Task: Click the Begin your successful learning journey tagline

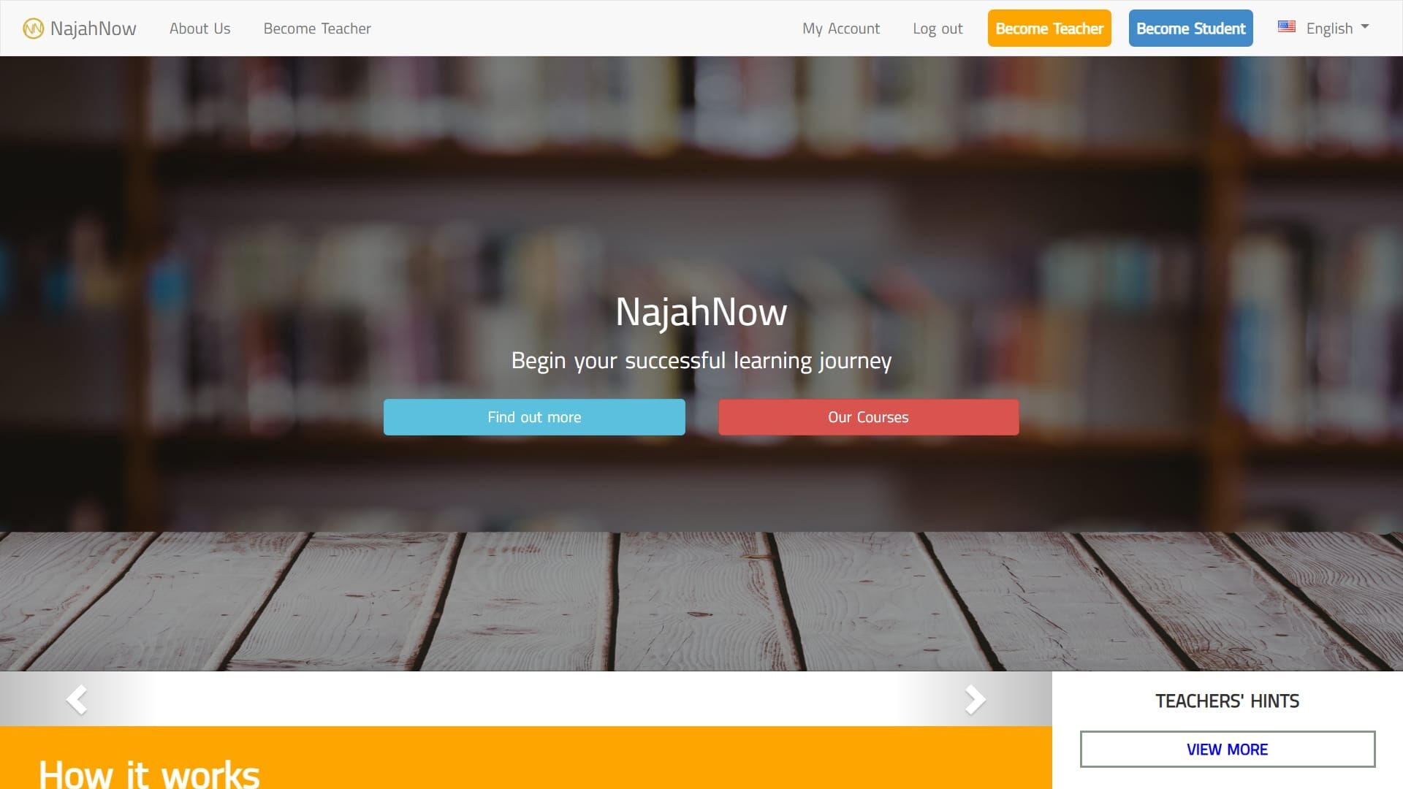Action: pos(701,361)
